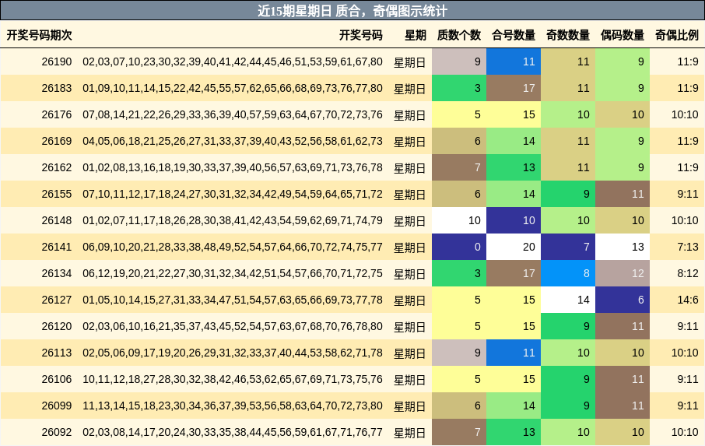
Task: Select draw number 26106
Action: pos(57,380)
